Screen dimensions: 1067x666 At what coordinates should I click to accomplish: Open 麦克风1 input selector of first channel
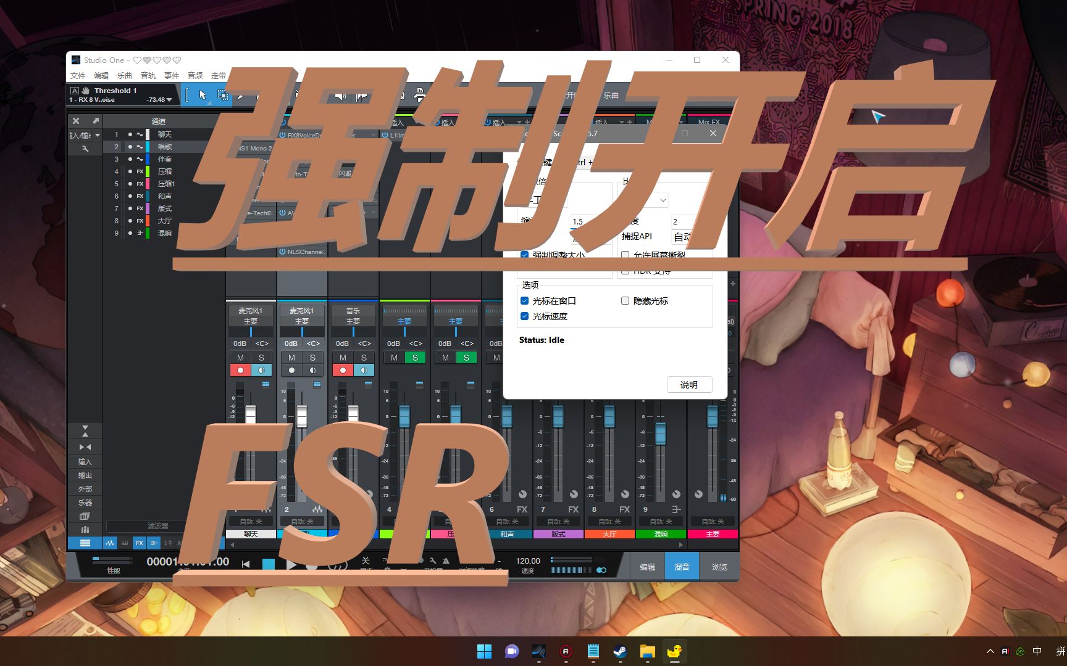(x=251, y=311)
